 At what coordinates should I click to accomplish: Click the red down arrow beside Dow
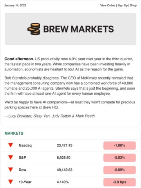click(11, 170)
